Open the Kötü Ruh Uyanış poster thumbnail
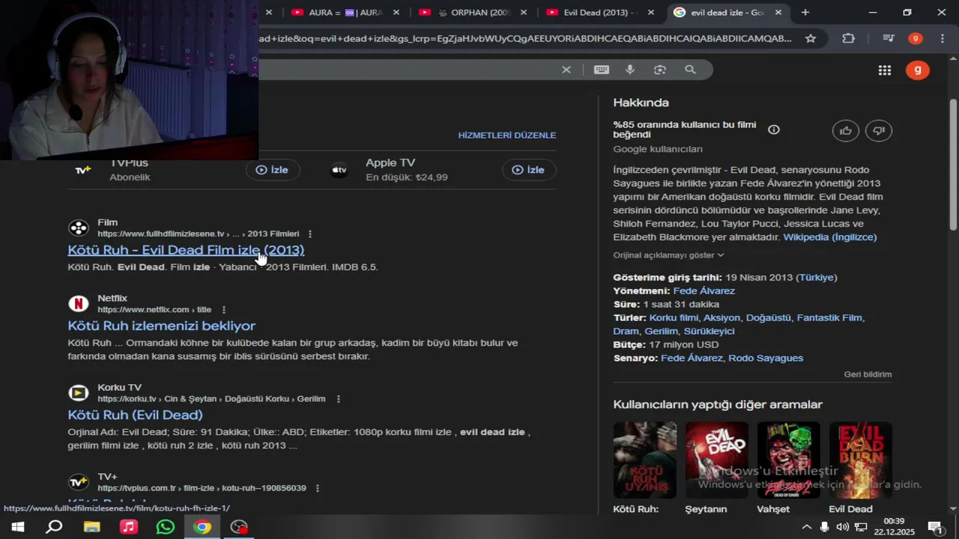 coord(644,460)
